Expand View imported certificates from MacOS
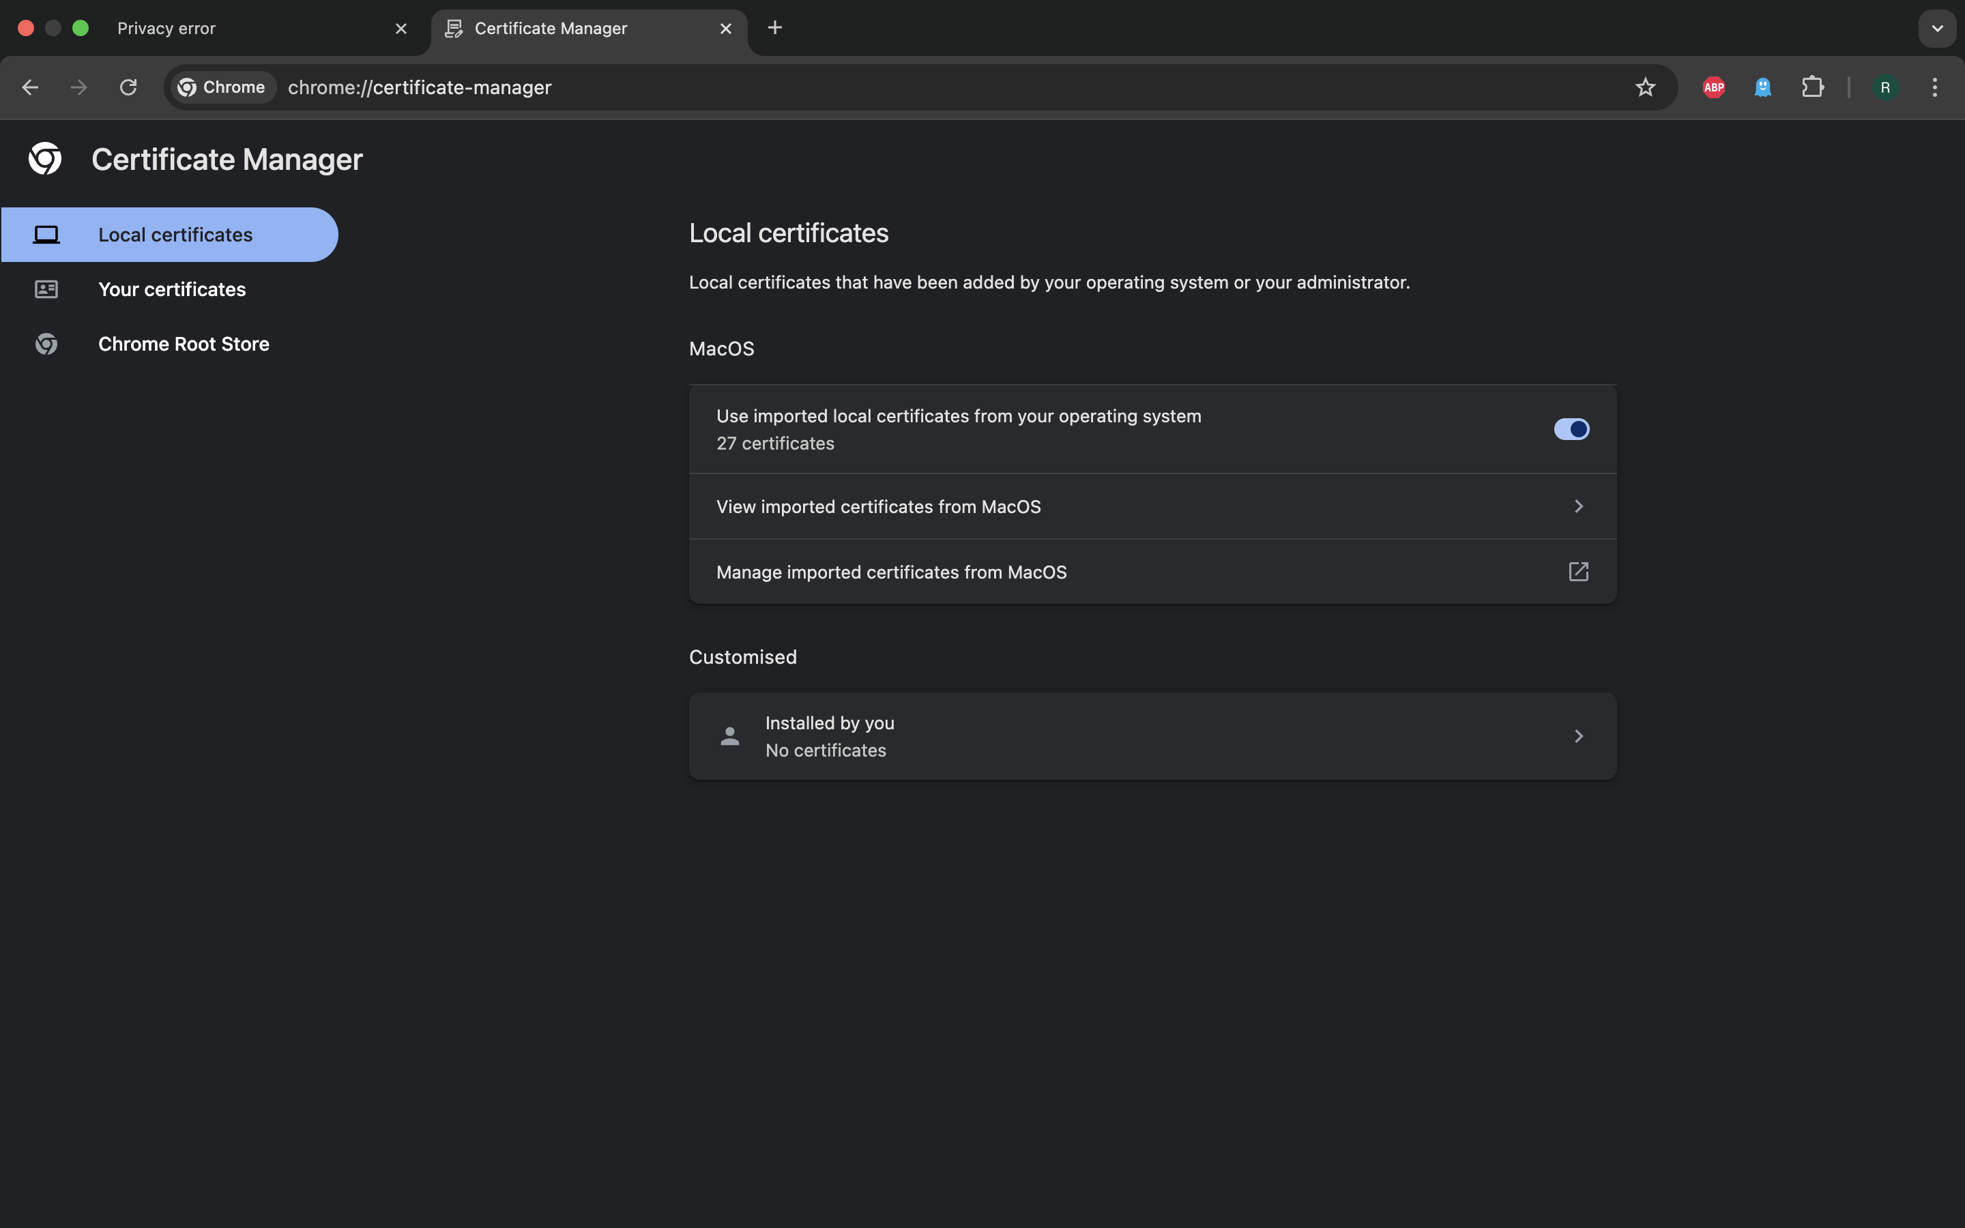This screenshot has height=1228, width=1965. click(1577, 506)
